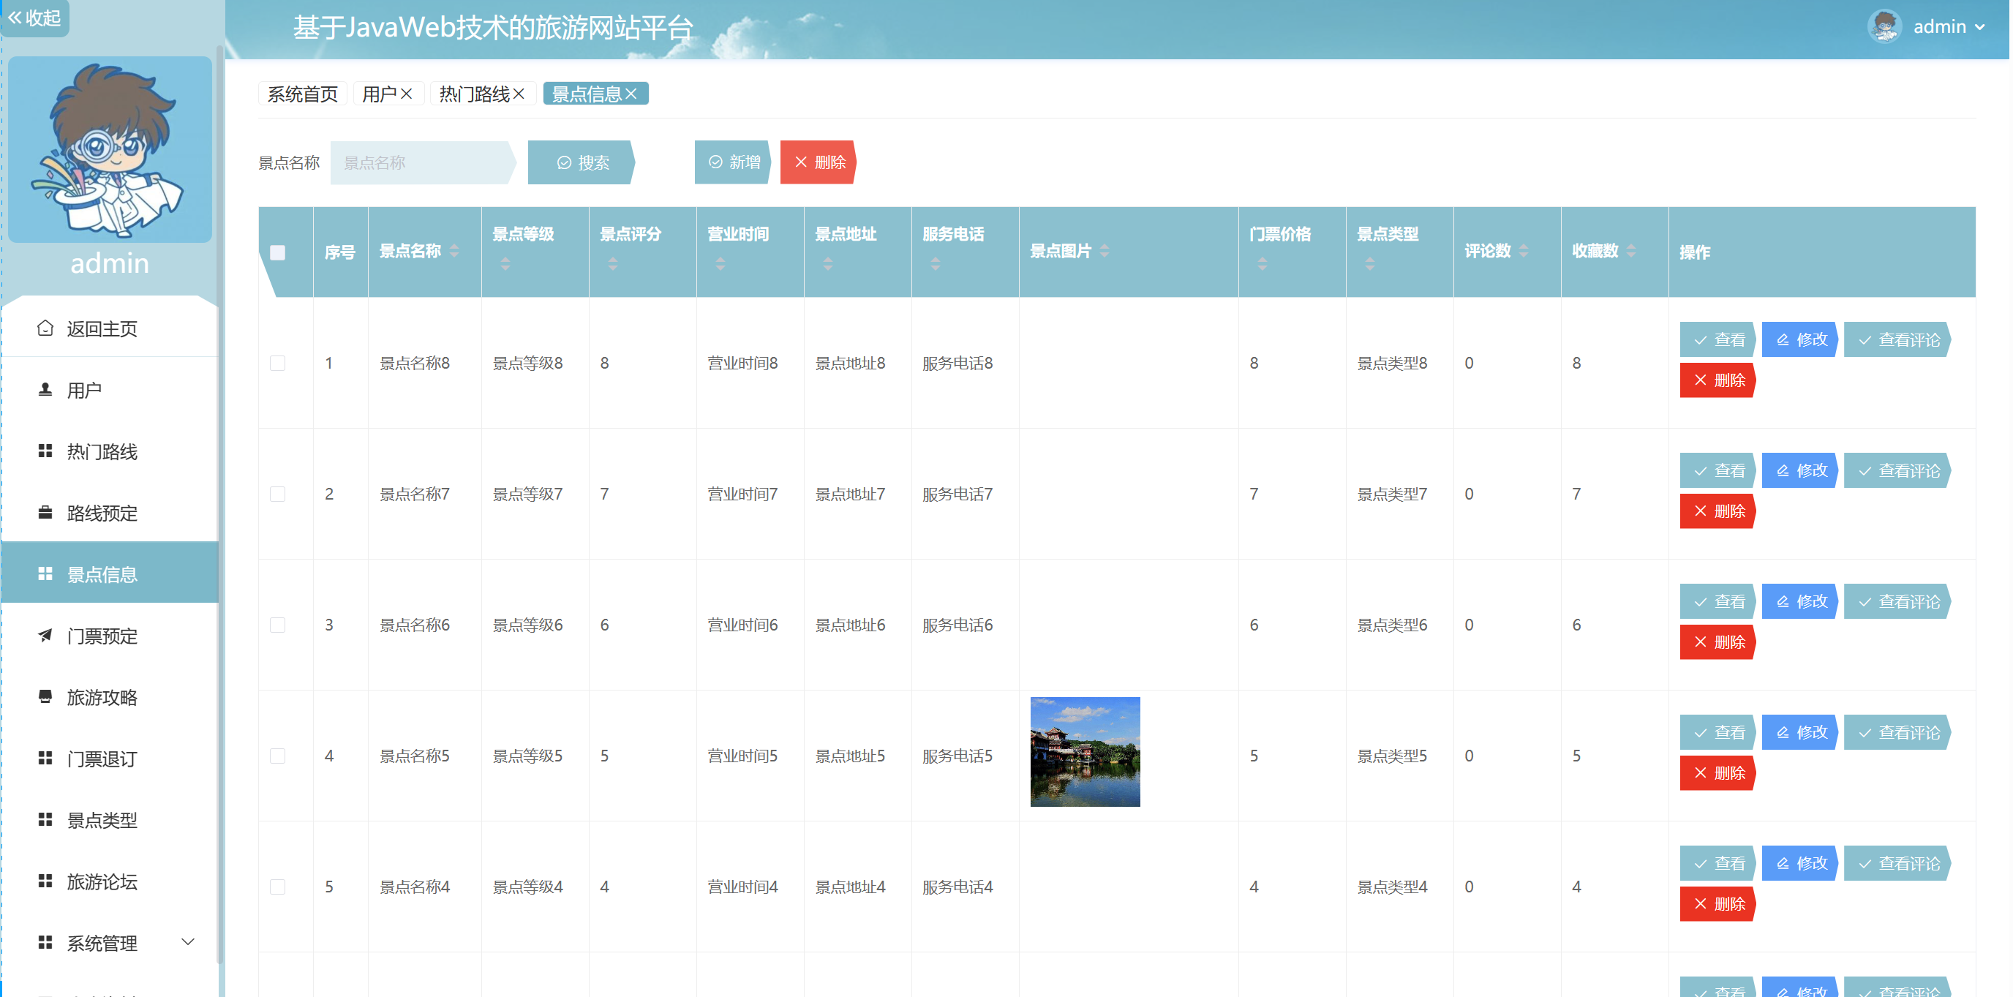The height and width of the screenshot is (997, 2013).
Task: Click the 新增 button
Action: (733, 162)
